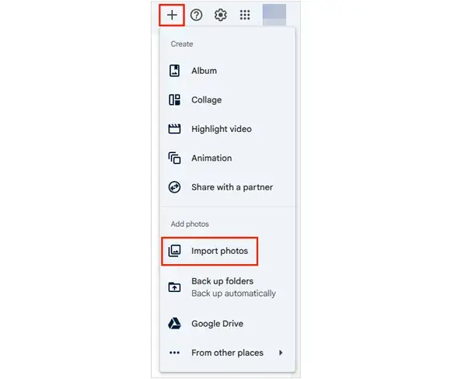The width and height of the screenshot is (451, 379).
Task: Select the Album menu entry
Action: [228, 71]
